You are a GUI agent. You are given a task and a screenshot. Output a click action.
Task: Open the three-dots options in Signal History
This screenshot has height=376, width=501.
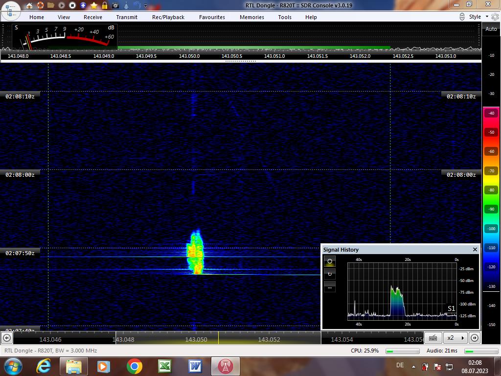[x=330, y=287]
